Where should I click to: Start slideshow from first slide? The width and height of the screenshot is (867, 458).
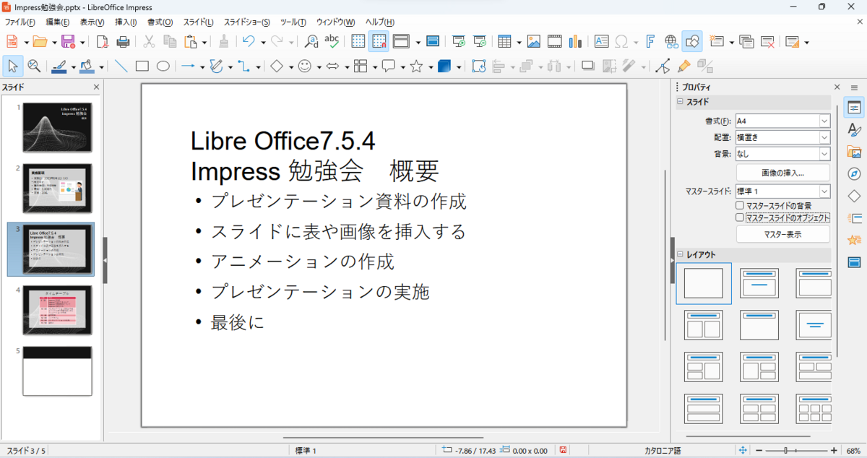[x=458, y=41]
